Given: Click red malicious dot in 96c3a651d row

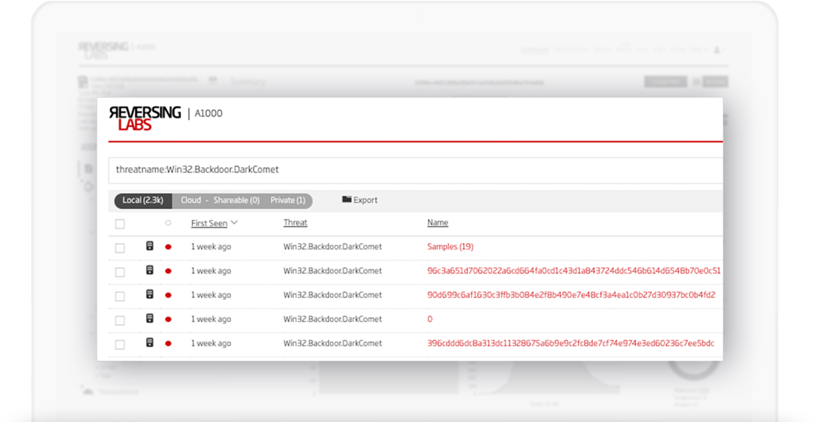Looking at the screenshot, I should point(168,271).
